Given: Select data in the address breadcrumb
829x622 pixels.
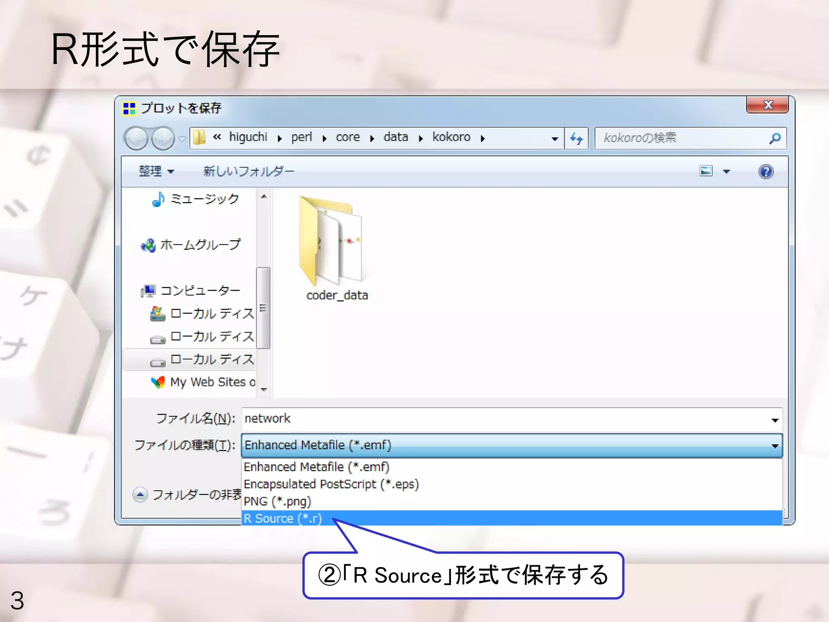Looking at the screenshot, I should pyautogui.click(x=395, y=137).
